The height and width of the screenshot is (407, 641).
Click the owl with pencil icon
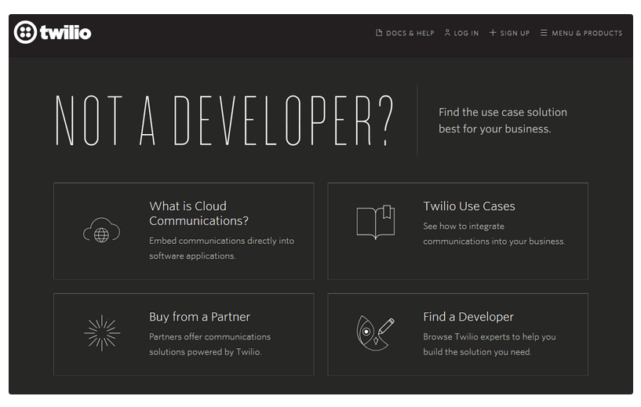[x=375, y=333]
